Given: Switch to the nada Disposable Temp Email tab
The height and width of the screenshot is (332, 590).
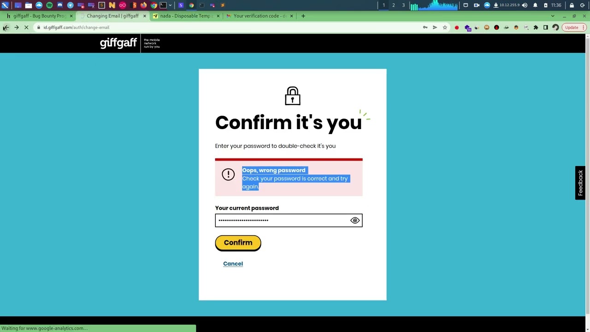Looking at the screenshot, I should point(186,16).
